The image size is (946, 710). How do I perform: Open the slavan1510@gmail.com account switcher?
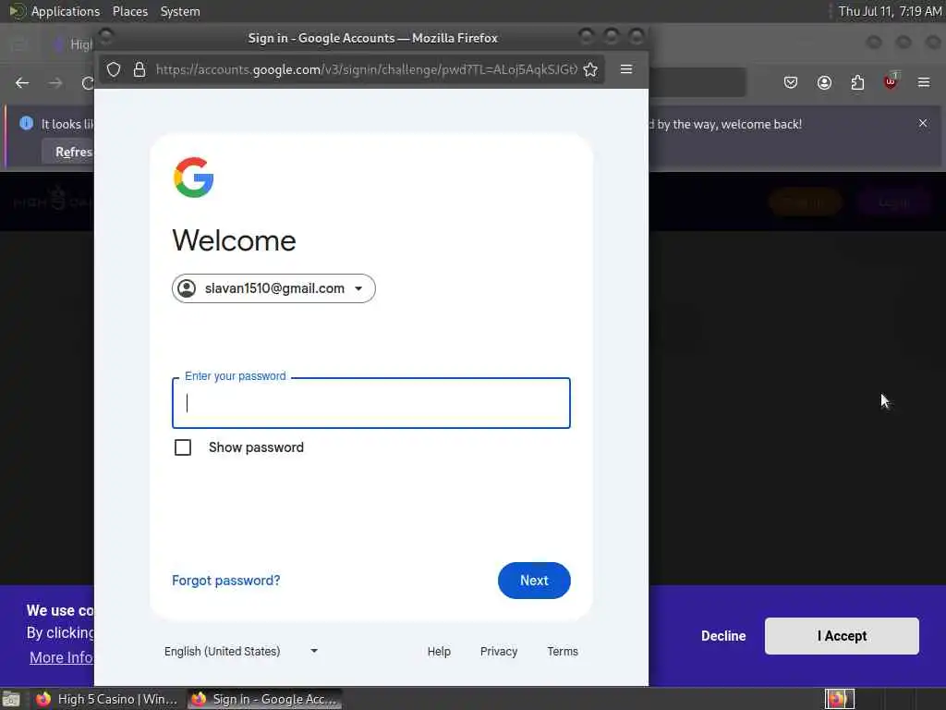click(x=273, y=288)
